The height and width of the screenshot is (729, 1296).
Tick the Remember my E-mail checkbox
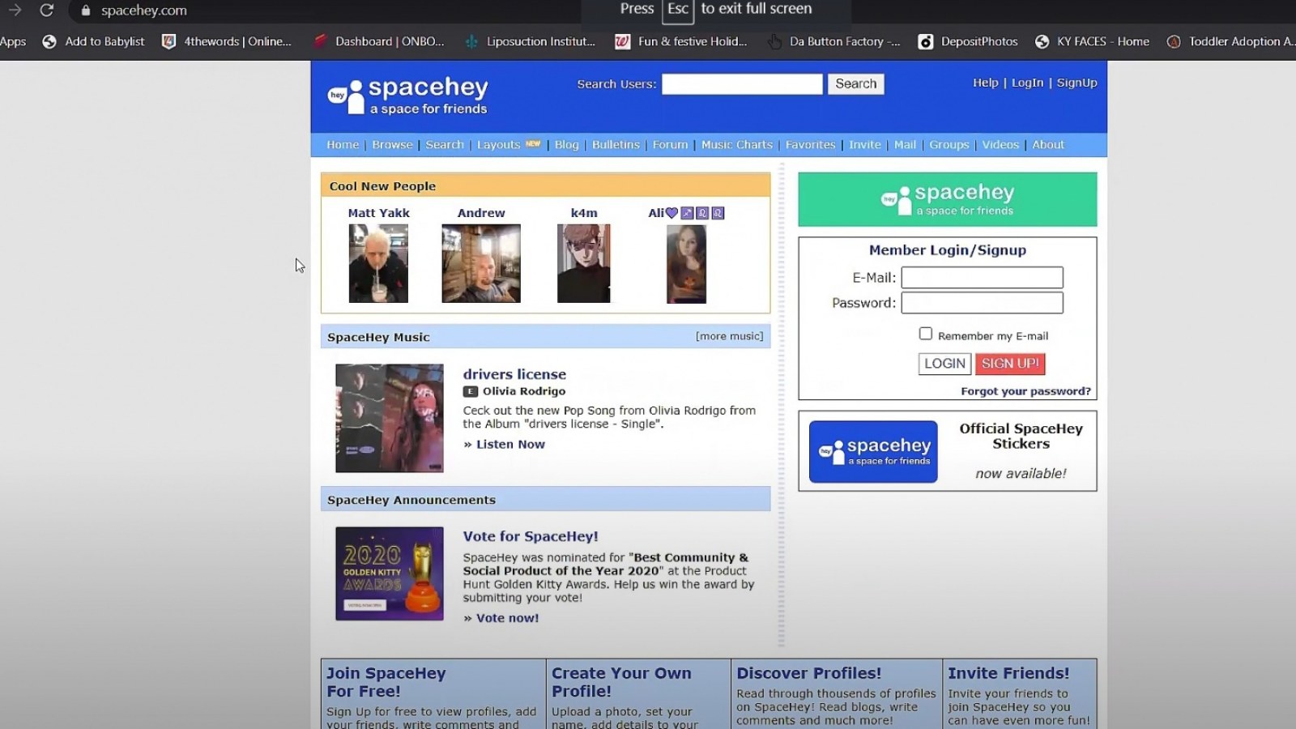pos(925,334)
